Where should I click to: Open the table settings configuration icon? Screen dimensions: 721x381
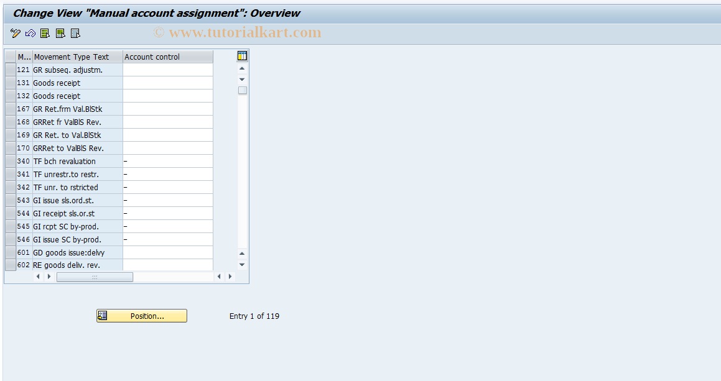point(243,56)
